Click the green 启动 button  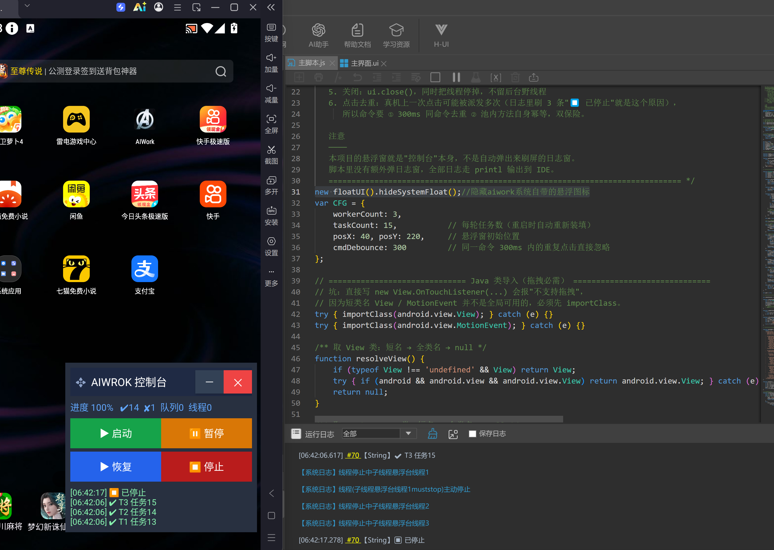point(116,433)
